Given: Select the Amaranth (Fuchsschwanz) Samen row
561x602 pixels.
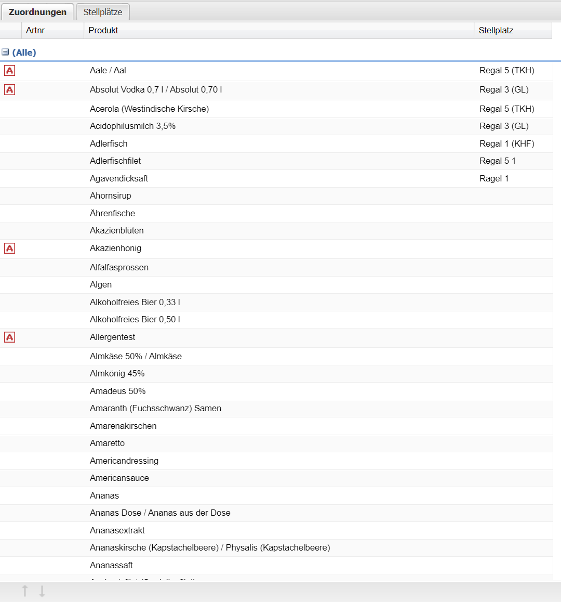Looking at the screenshot, I should click(155, 409).
